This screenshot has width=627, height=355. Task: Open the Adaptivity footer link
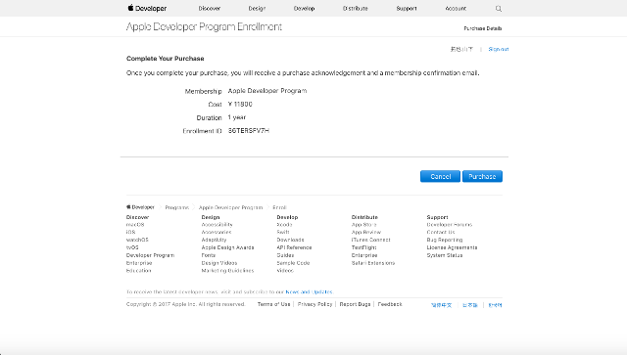tap(214, 240)
